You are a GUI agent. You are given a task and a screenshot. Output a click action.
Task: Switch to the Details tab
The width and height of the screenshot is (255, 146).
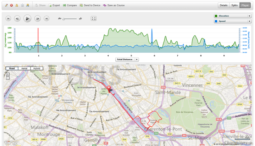point(223,5)
